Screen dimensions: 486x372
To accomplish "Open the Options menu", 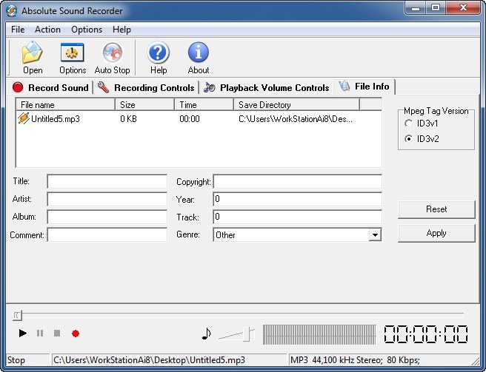I will click(x=87, y=30).
